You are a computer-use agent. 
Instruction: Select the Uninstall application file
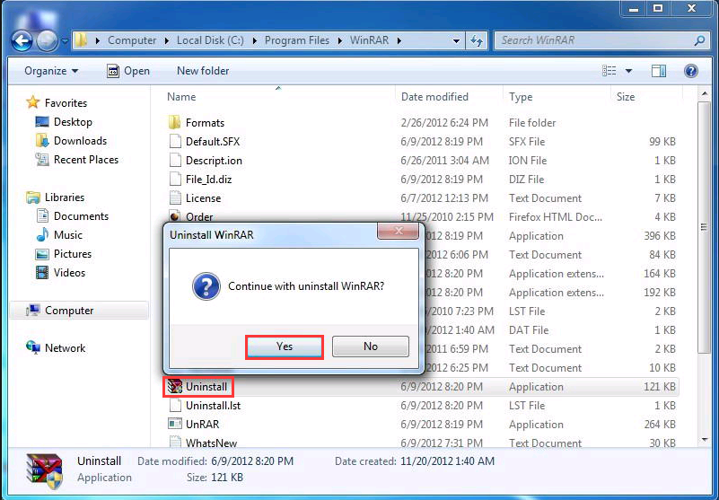point(198,387)
